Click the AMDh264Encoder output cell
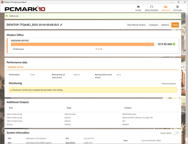The width and height of the screenshot is (188, 144). 129,114
